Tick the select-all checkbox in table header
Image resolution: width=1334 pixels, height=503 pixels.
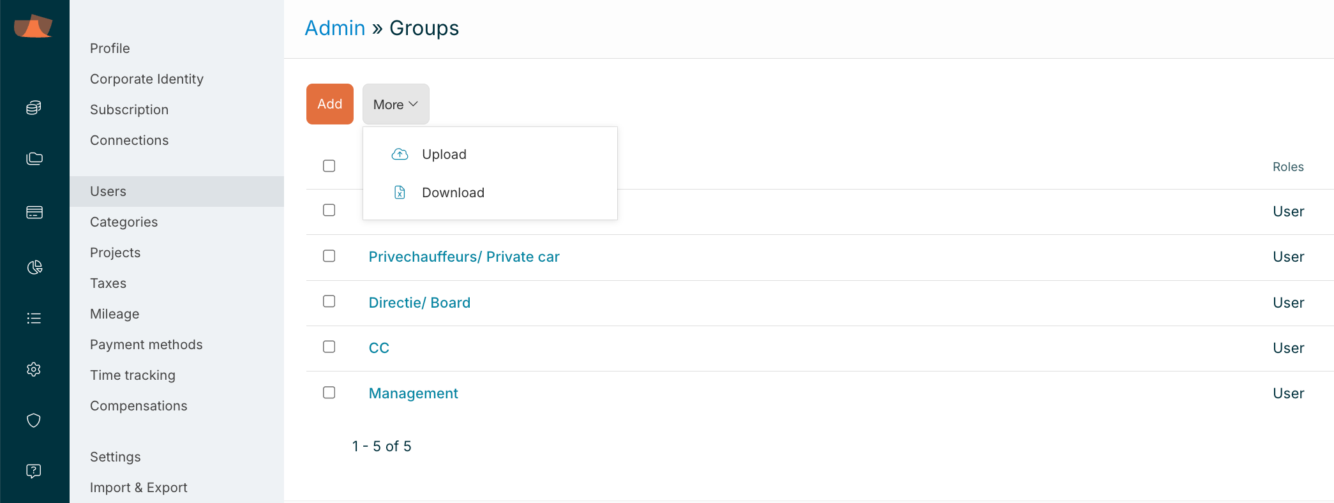[329, 166]
